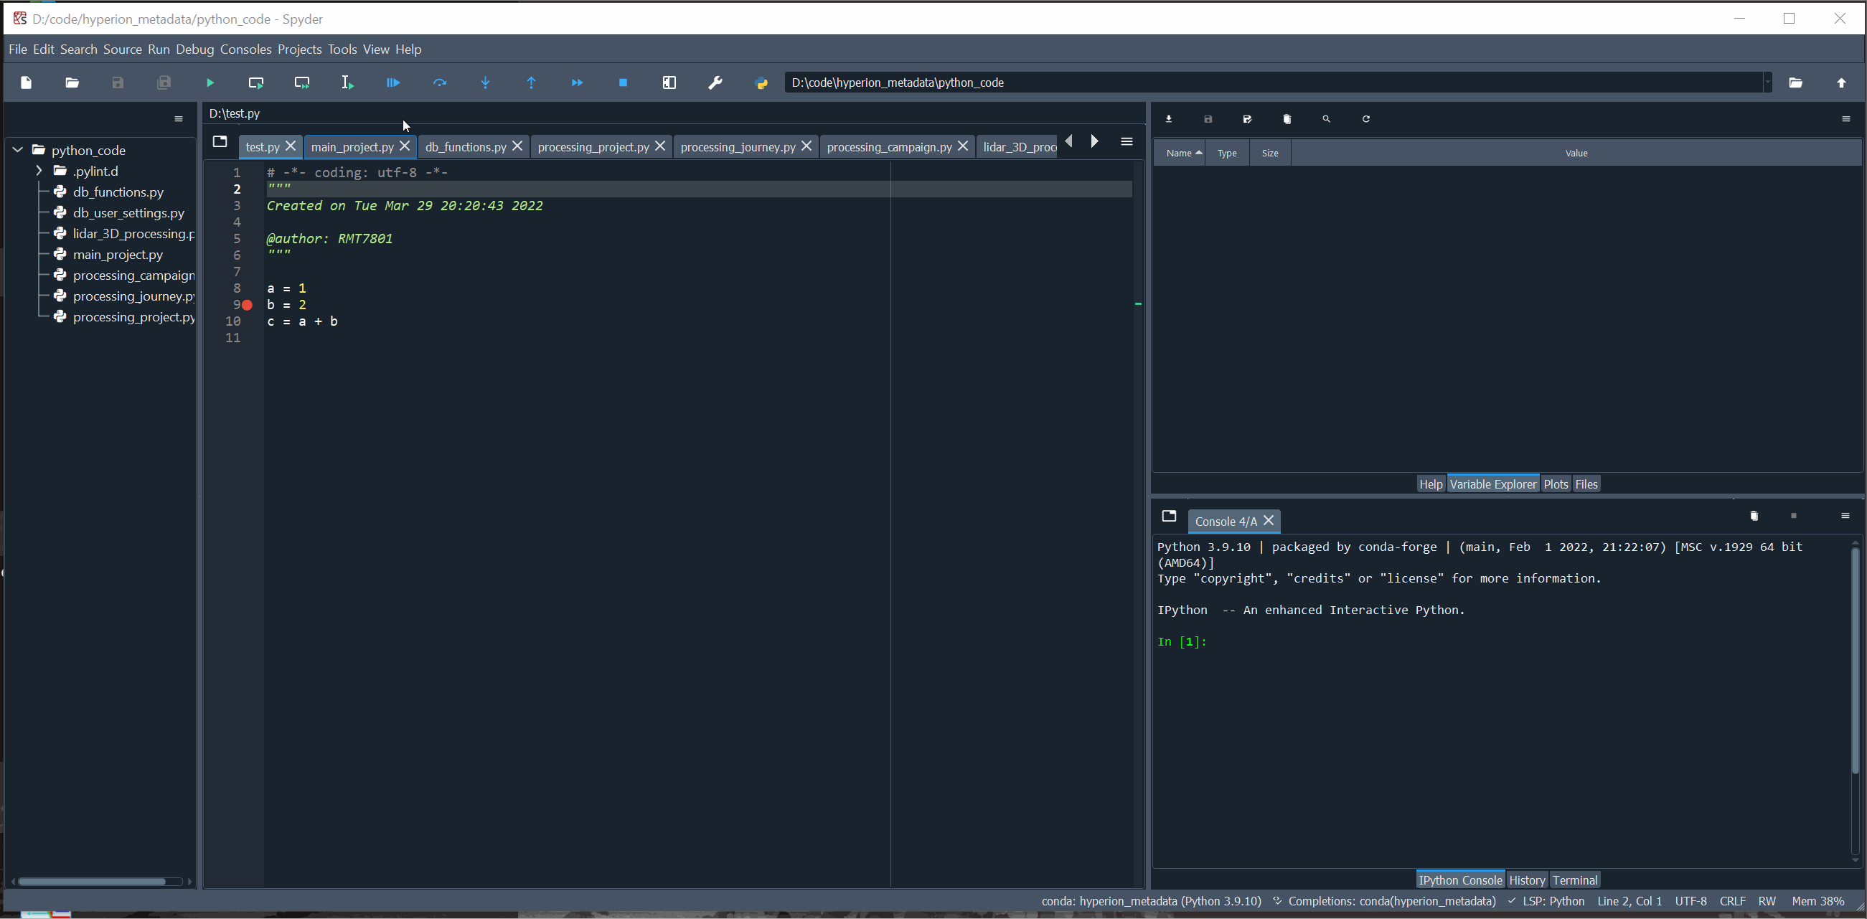
Task: Continue execution until next breakpoint
Action: (x=578, y=83)
